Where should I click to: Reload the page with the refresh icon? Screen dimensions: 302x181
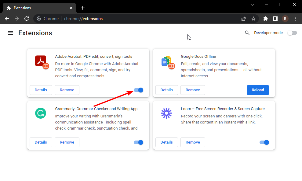tap(27, 19)
